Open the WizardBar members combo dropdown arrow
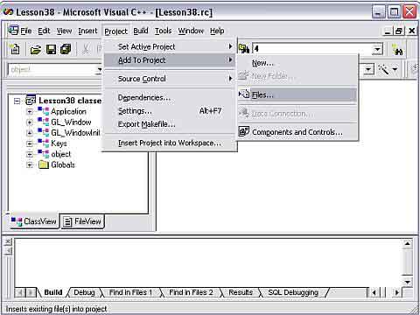 click(x=368, y=70)
